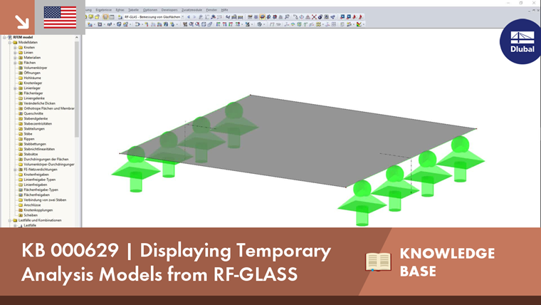Image resolution: width=541 pixels, height=305 pixels.
Task: Click the navigator vertical scrollbar thumb
Action: [x=77, y=89]
